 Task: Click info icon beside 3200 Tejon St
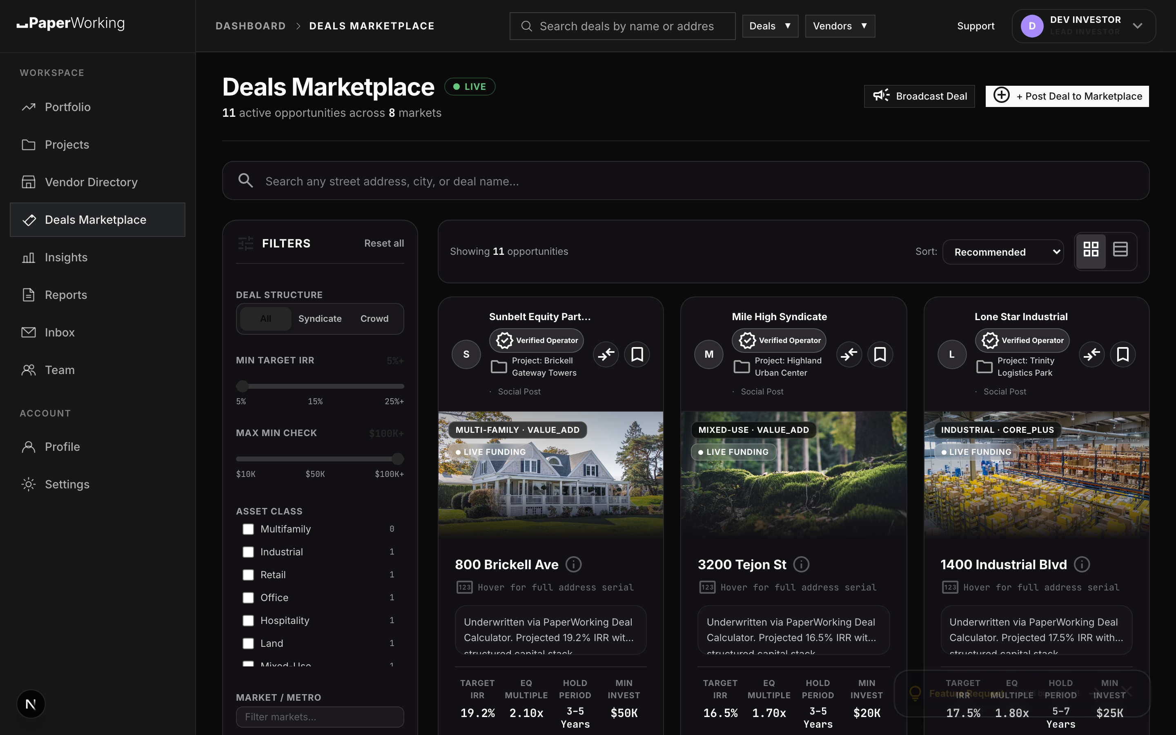(x=801, y=564)
